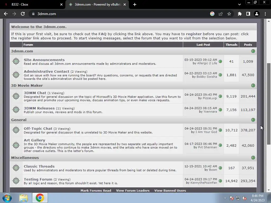Click the page vertical scrollbar thumb
Viewport: 271px width, 203px height.
(269, 104)
